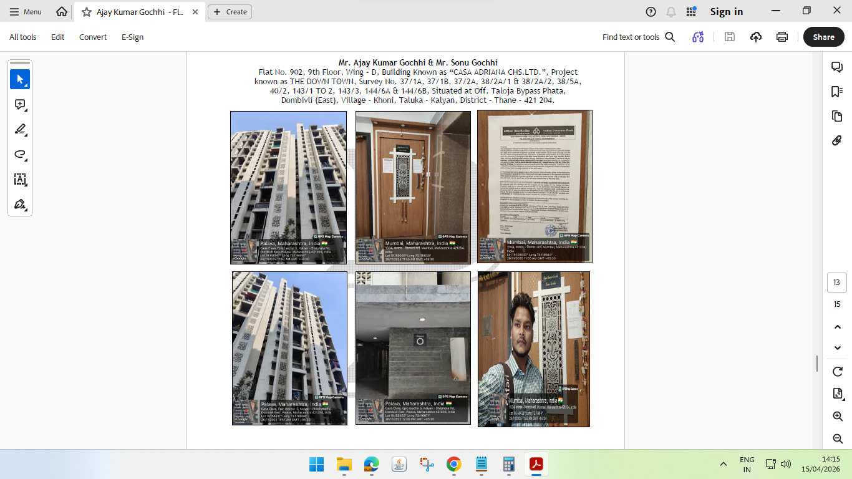Rotate the page view
Viewport: 852px width, 479px height.
click(838, 372)
